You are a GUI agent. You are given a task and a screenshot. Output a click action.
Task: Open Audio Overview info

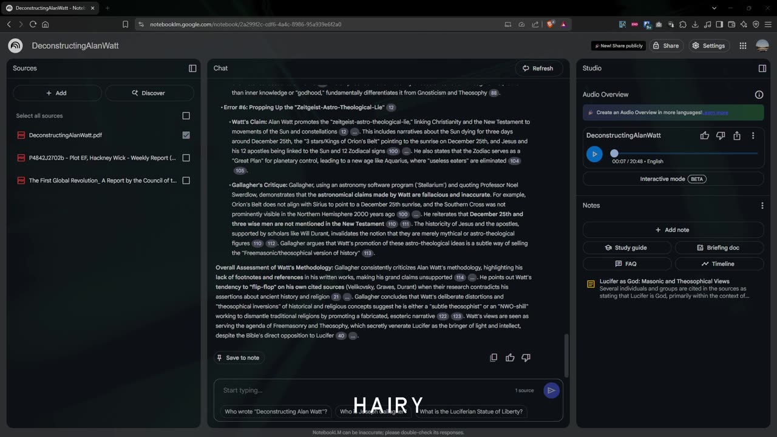point(759,95)
